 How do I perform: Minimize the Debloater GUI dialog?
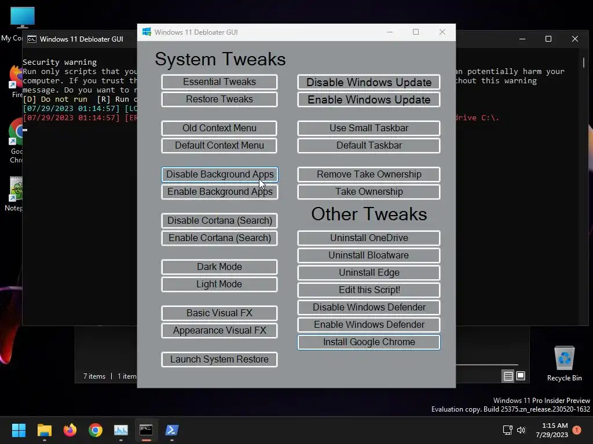(390, 32)
